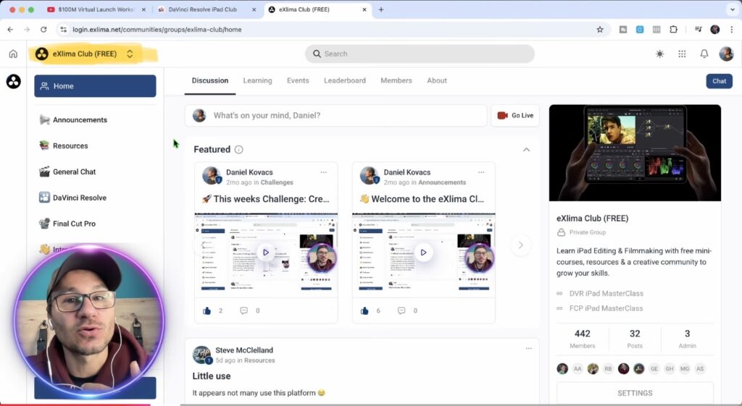This screenshot has height=406, width=742.
Task: Switch to the Learning tab
Action: [x=257, y=80]
